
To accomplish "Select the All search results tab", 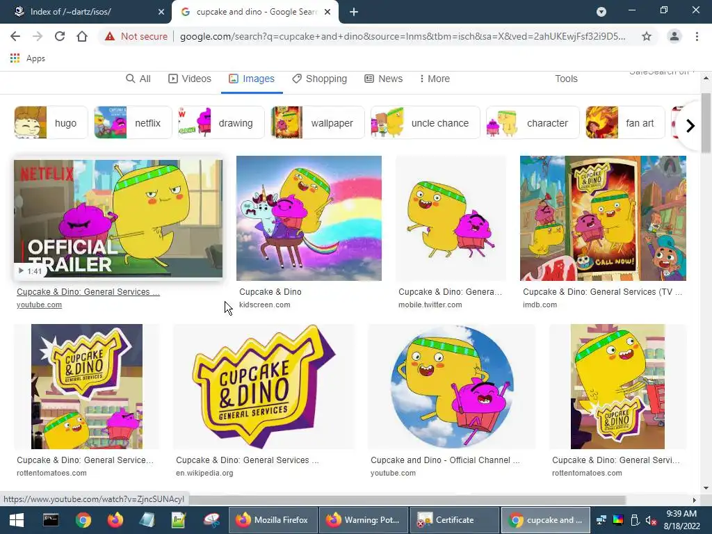I will pyautogui.click(x=138, y=79).
